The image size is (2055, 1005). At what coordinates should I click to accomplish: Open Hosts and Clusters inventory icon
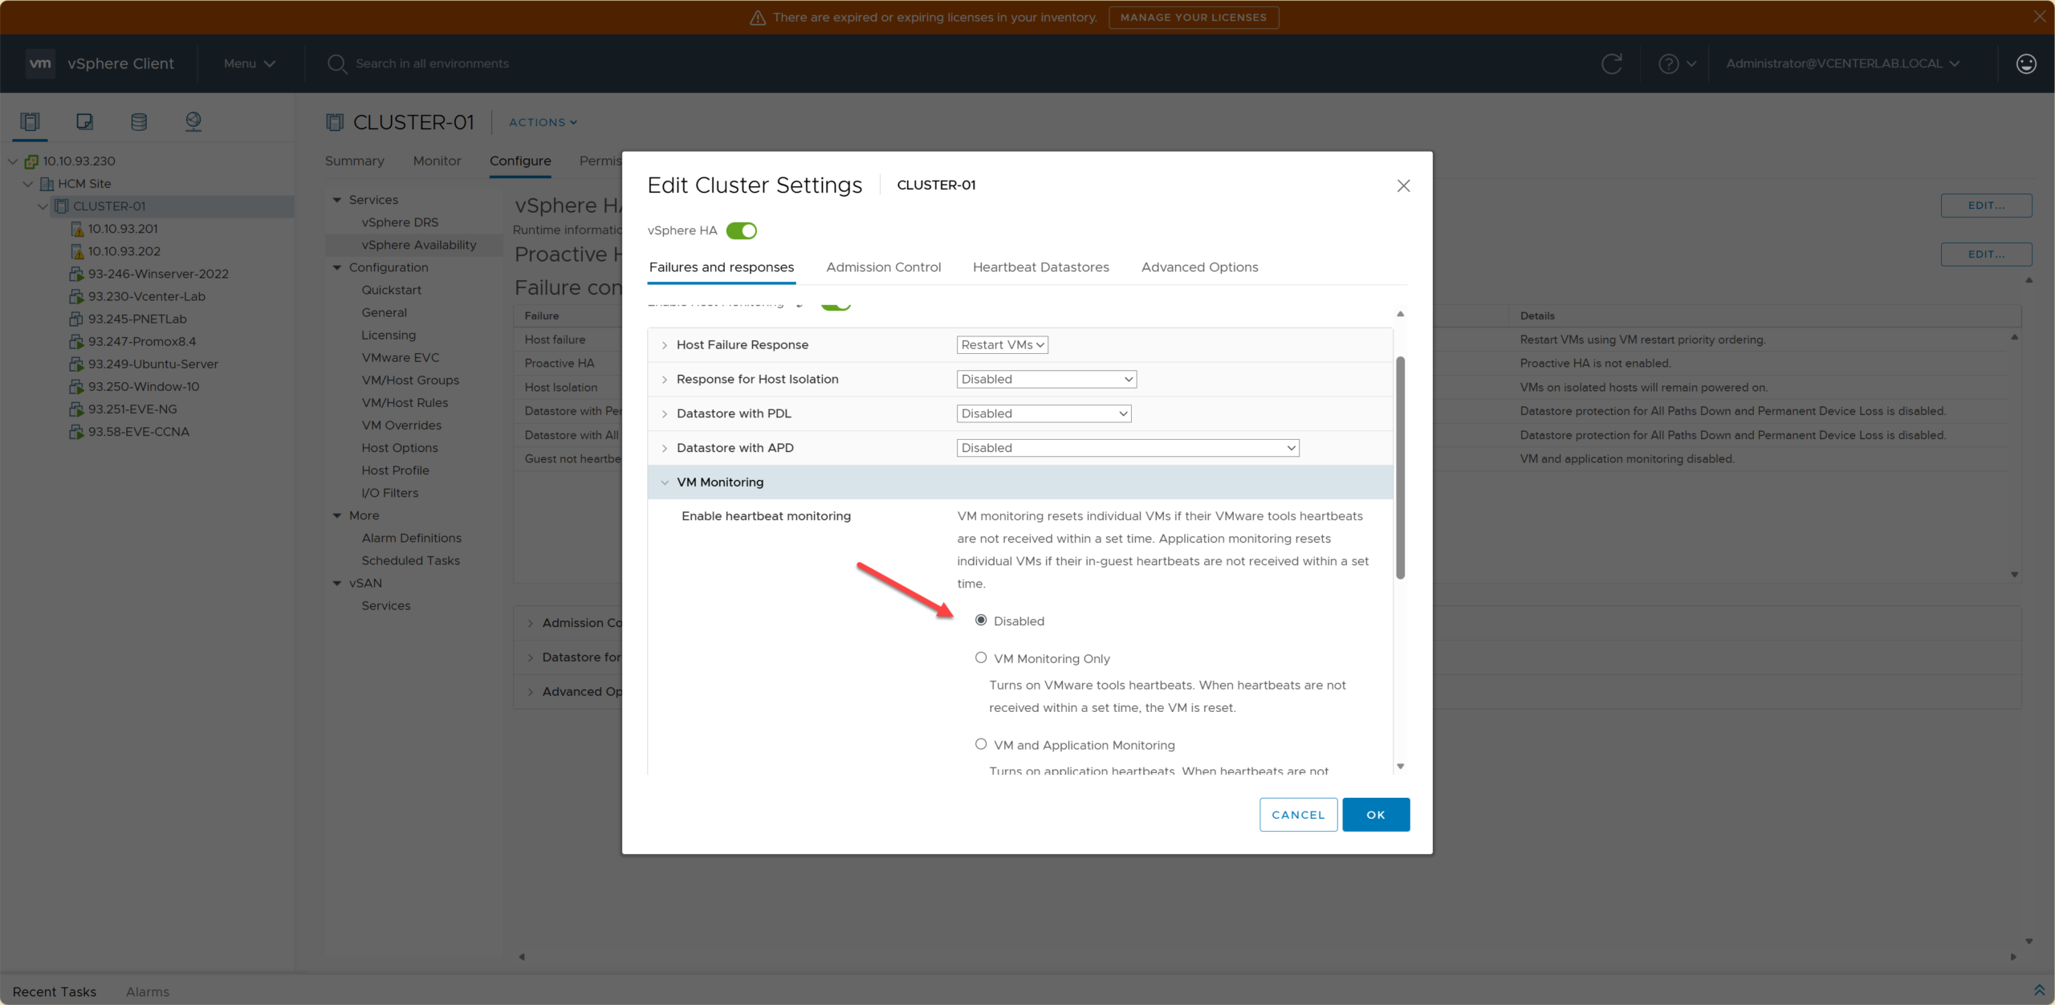30,121
